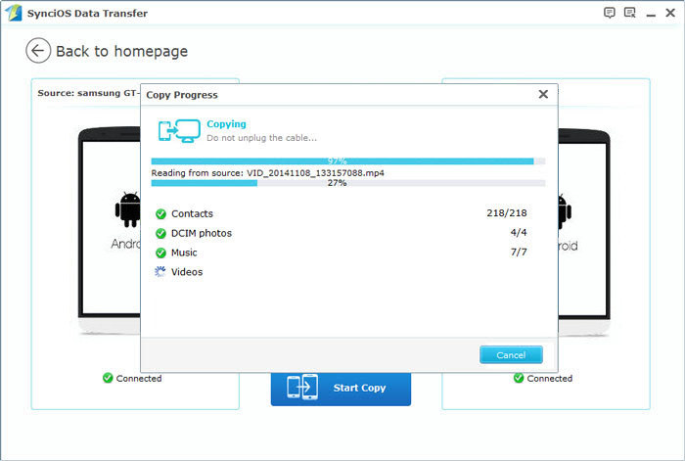Open Back to homepage link
This screenshot has height=461, width=685.
122,52
